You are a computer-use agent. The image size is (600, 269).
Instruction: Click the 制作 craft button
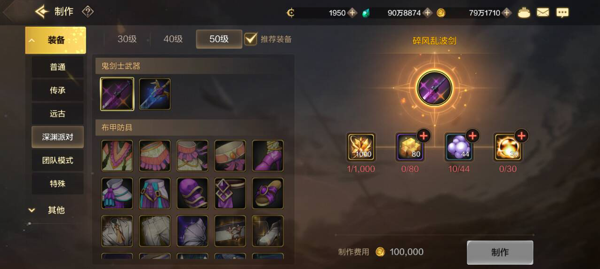click(x=500, y=253)
